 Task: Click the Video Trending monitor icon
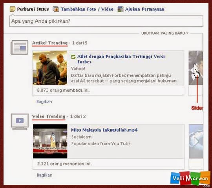(x=20, y=122)
